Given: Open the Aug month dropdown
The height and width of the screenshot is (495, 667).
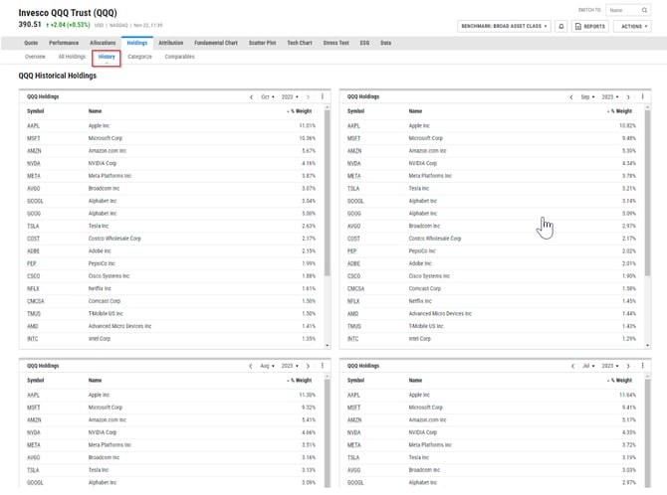Looking at the screenshot, I should [267, 366].
